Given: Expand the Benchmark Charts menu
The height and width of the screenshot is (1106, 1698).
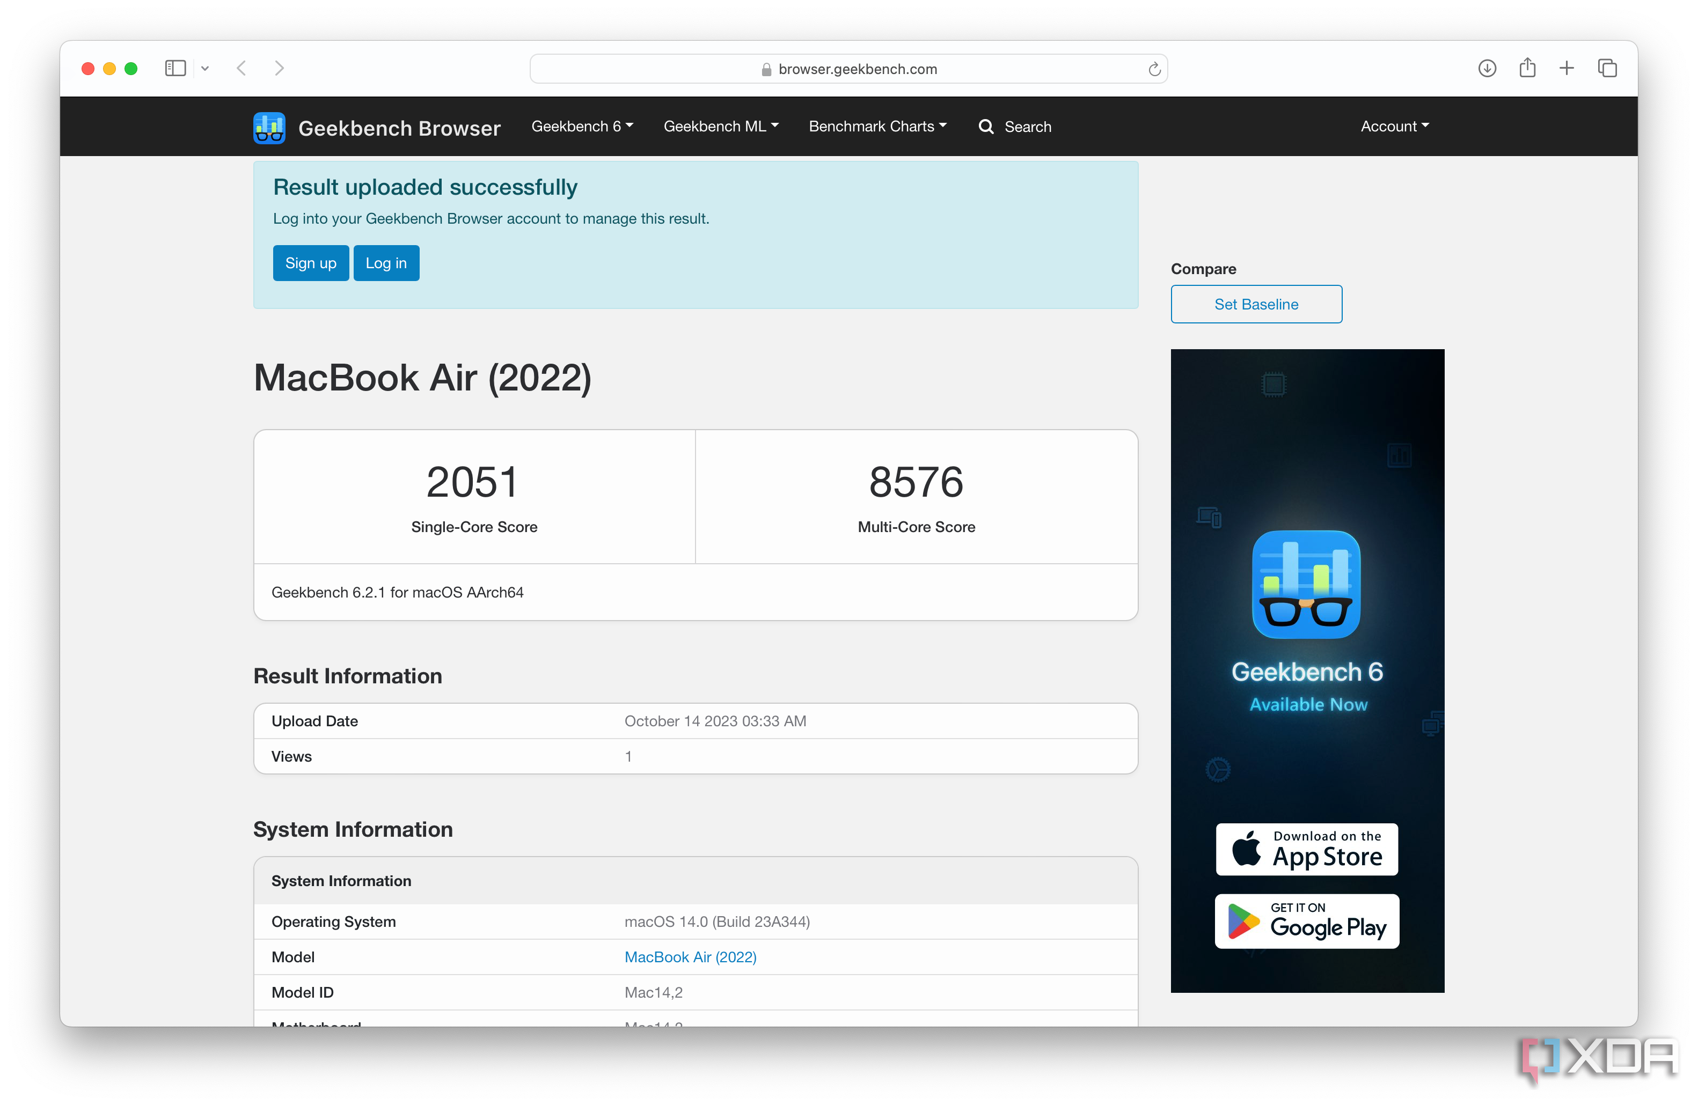Looking at the screenshot, I should pos(877,126).
